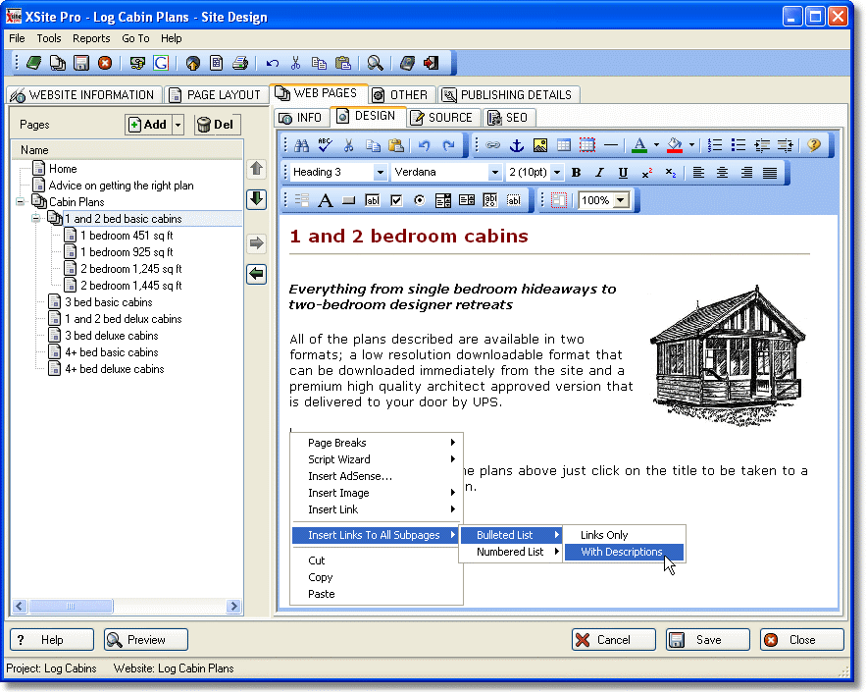Click the Pages panel horizontal scrollbar thumb
Screen dimensions: 866x694
click(x=71, y=606)
